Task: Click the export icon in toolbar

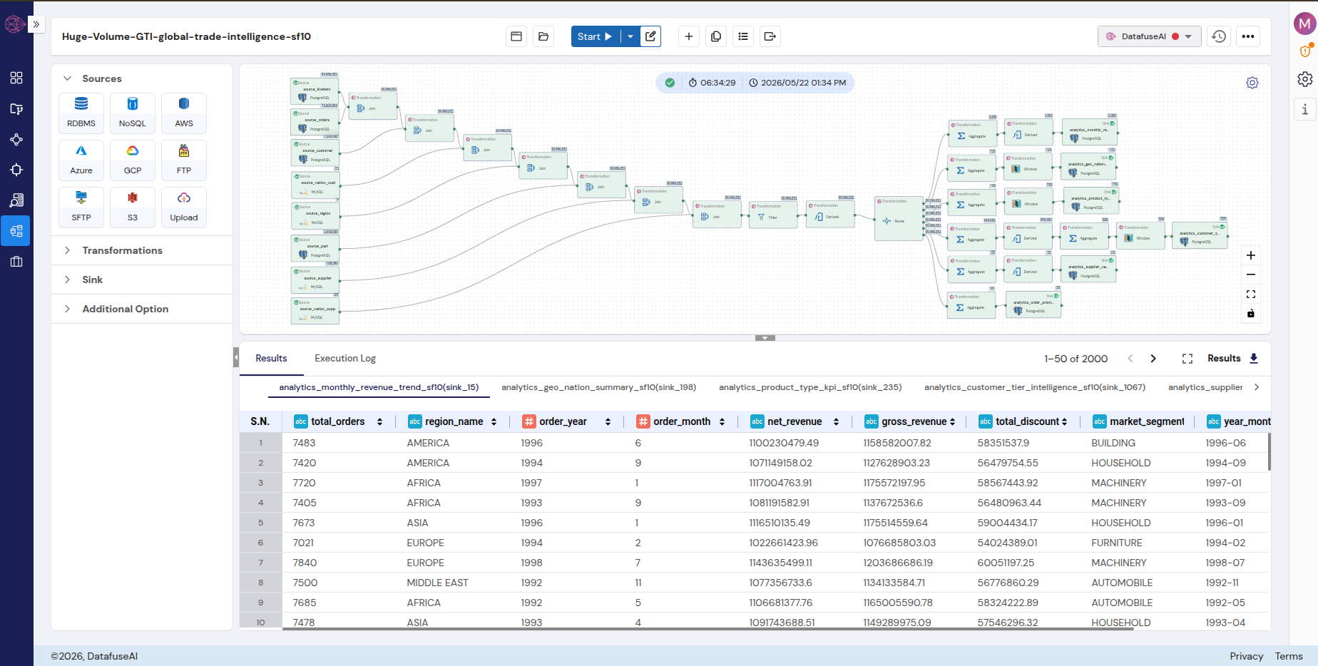Action: point(770,36)
